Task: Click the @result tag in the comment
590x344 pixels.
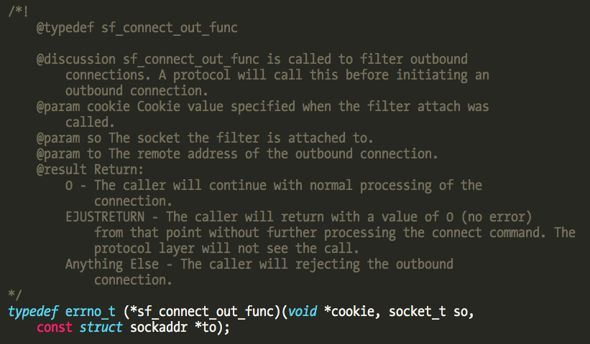Action: pyautogui.click(x=61, y=169)
